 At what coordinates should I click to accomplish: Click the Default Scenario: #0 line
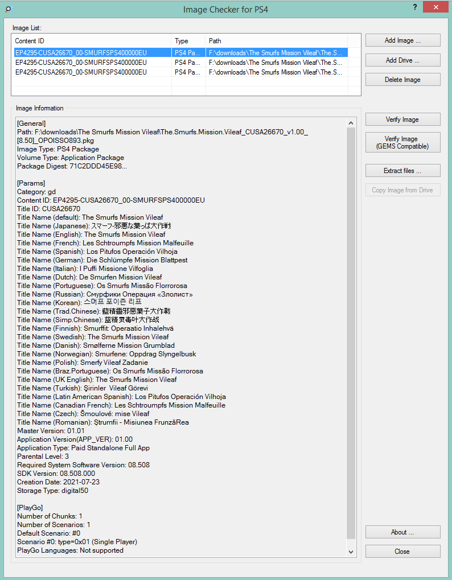(48, 532)
